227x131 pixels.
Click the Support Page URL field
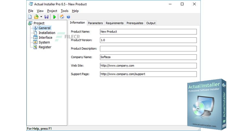click(x=148, y=74)
